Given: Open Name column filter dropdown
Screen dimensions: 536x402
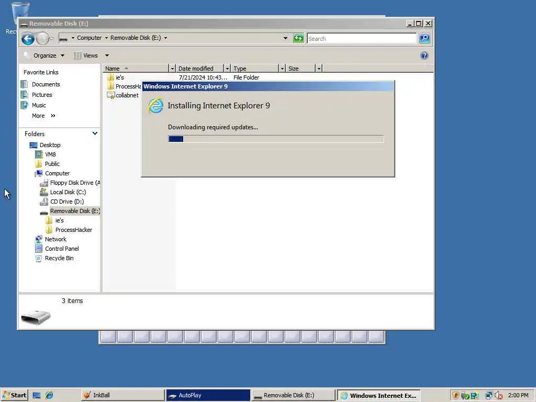Looking at the screenshot, I should [x=172, y=69].
